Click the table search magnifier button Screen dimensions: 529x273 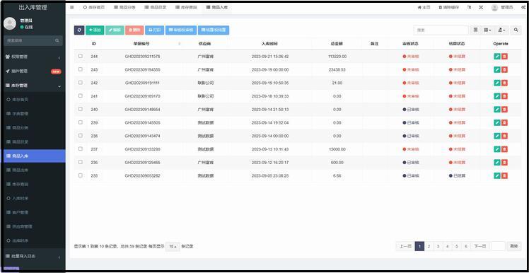[x=516, y=30]
